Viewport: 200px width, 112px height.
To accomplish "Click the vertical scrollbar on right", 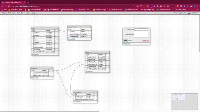I will pyautogui.click(x=199, y=33).
